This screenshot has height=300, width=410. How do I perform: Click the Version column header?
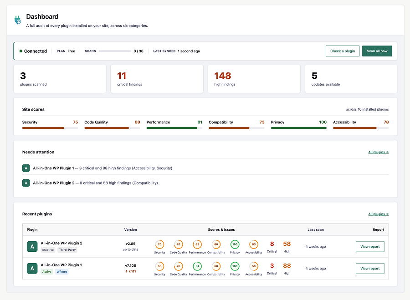tap(130, 229)
